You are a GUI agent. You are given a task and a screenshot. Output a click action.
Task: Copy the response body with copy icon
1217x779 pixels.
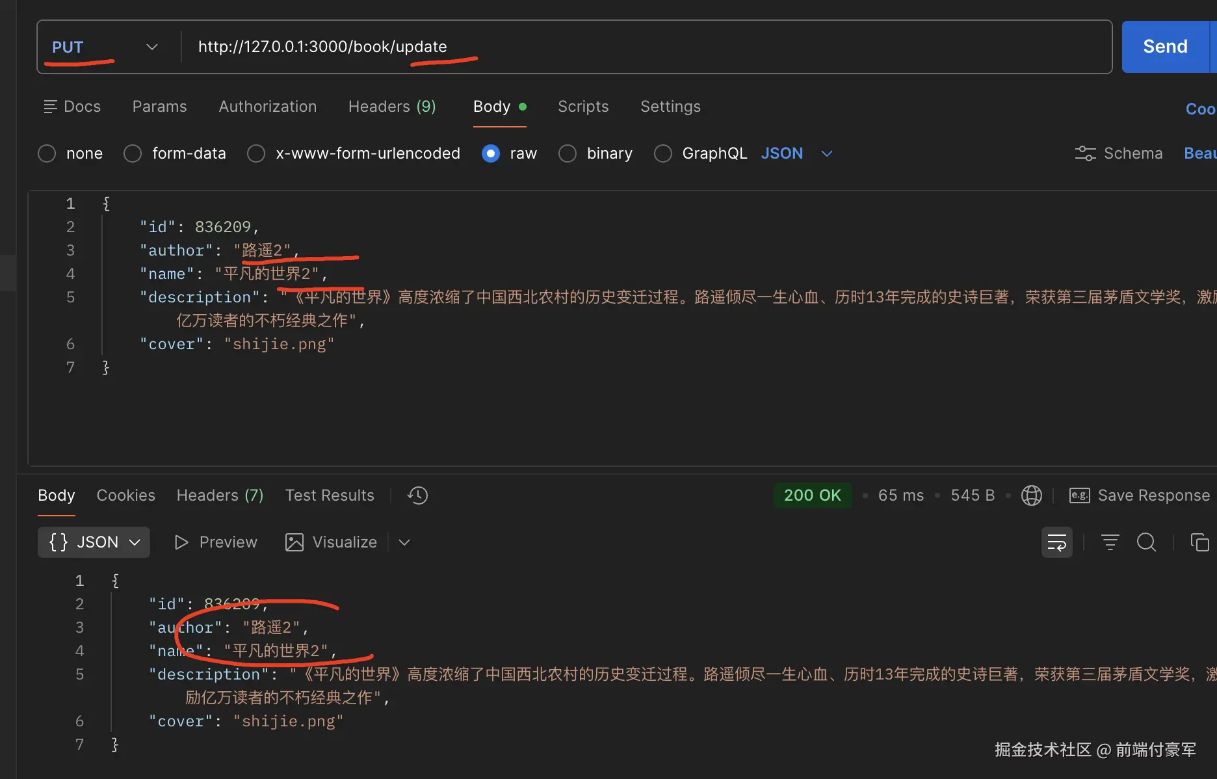coord(1199,542)
